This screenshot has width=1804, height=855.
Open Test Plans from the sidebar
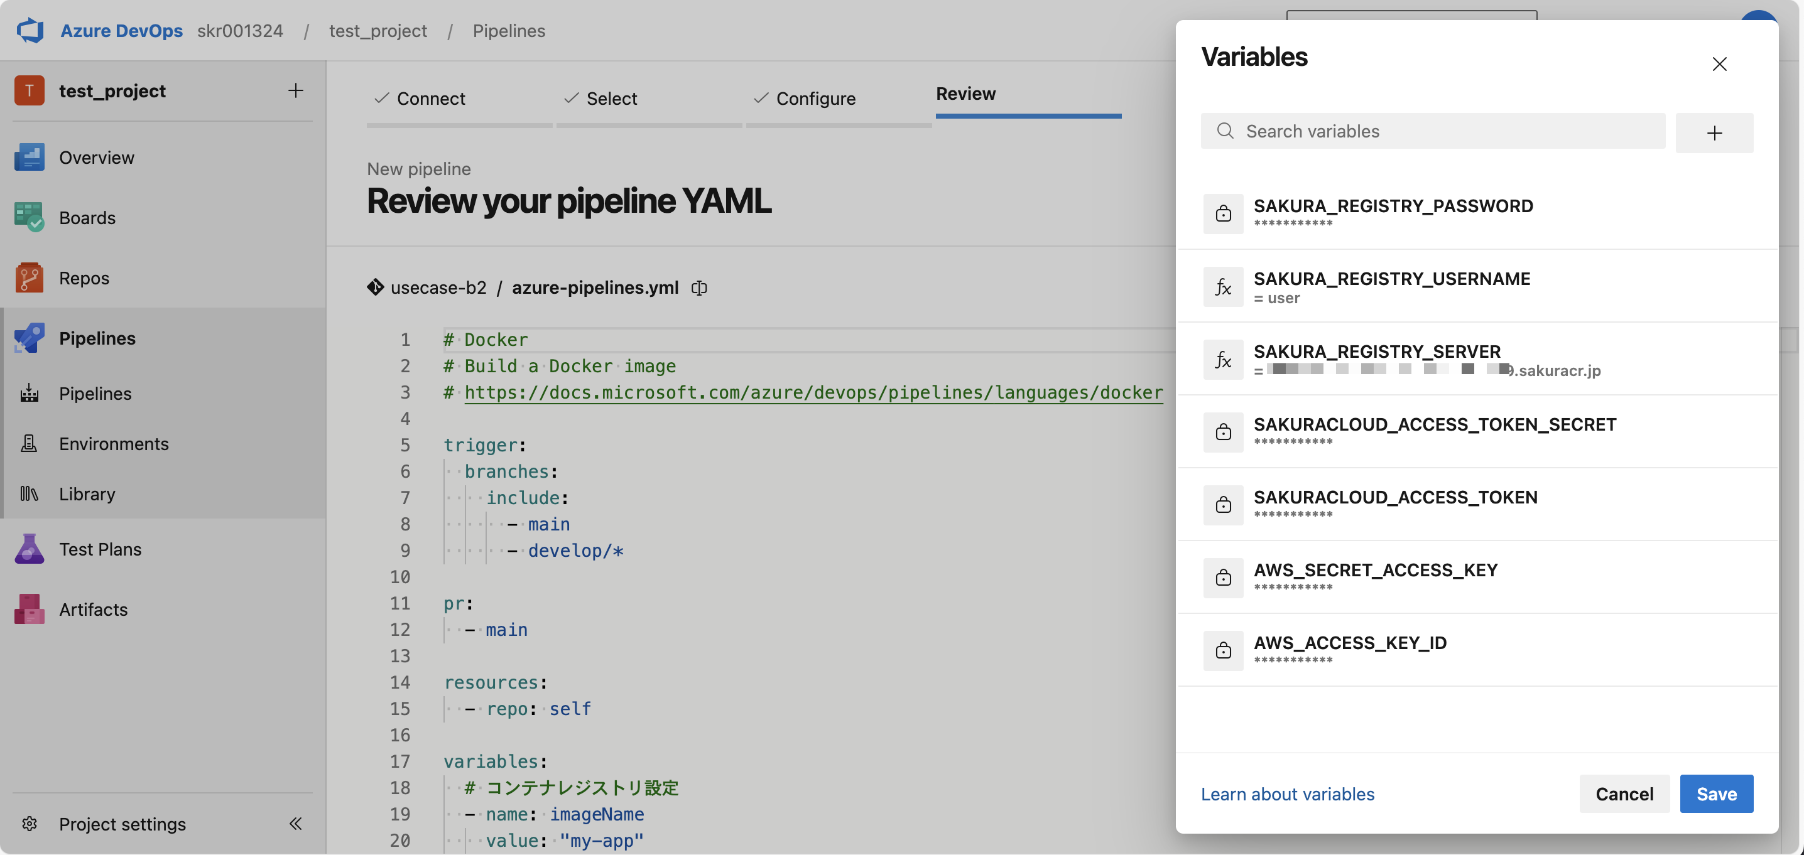coord(99,549)
